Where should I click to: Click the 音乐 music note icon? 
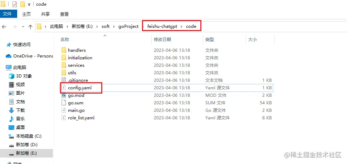(x=11, y=119)
